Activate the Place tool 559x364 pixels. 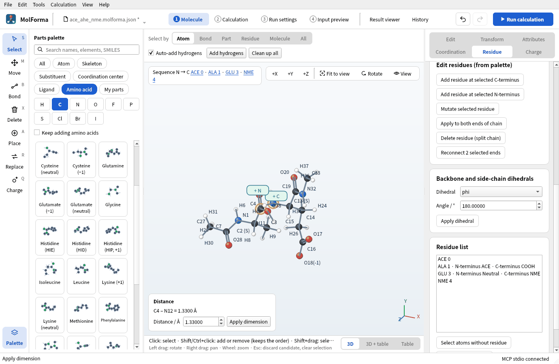tap(15, 138)
